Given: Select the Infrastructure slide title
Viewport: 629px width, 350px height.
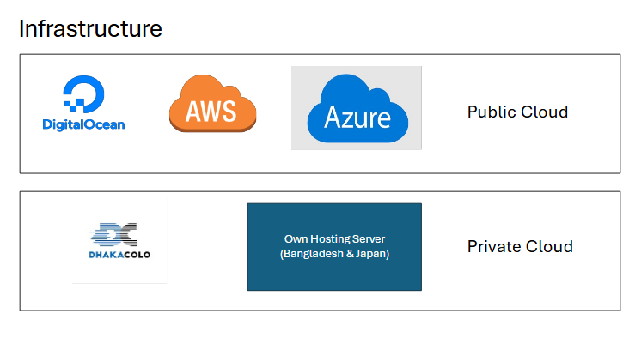Looking at the screenshot, I should [90, 28].
